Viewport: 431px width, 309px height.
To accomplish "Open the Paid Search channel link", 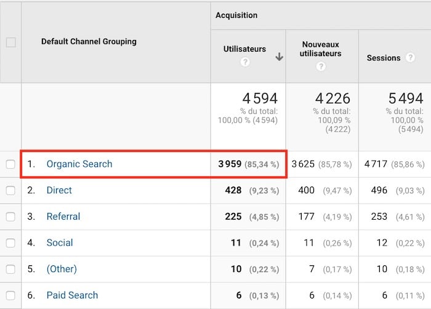I will tap(72, 295).
